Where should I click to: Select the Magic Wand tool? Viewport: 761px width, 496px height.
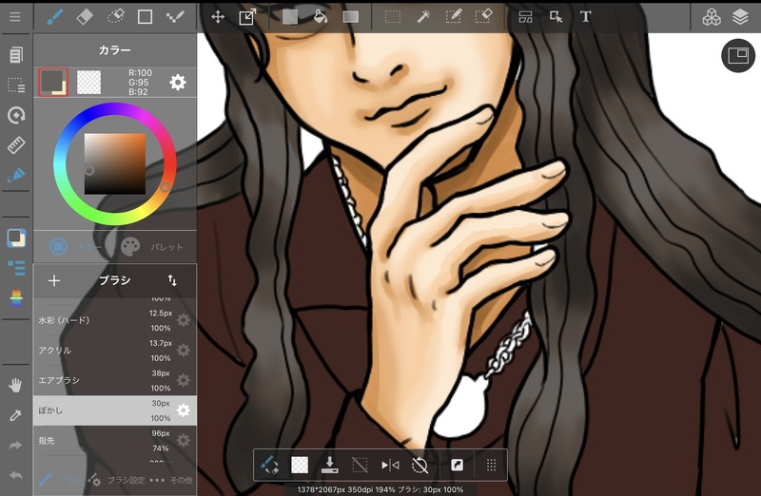point(423,17)
